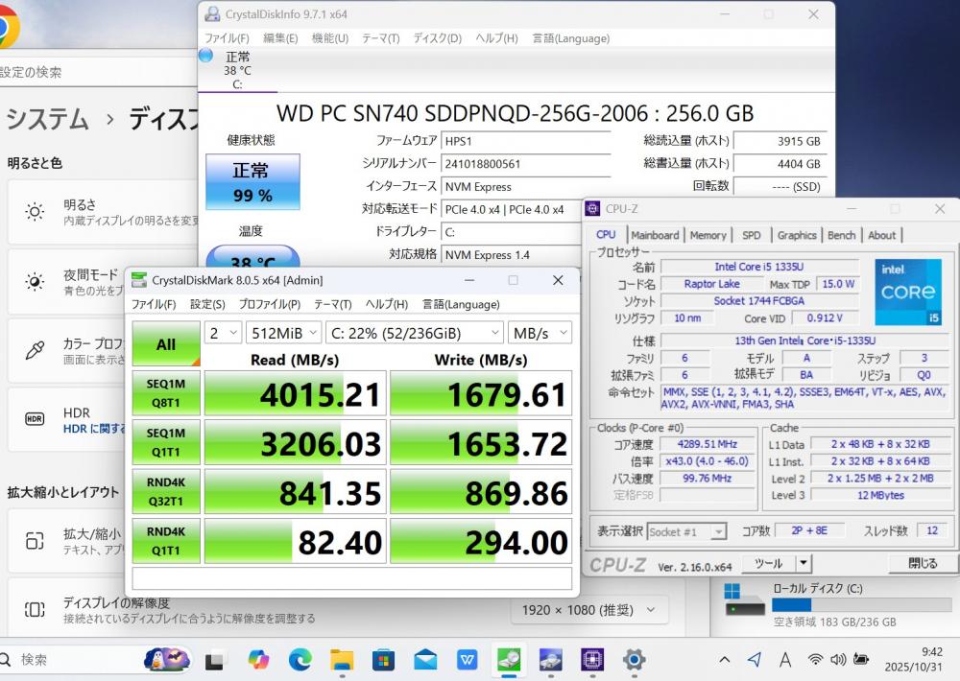Open Microsoft Store from the taskbar
The height and width of the screenshot is (681, 960).
pos(384,660)
